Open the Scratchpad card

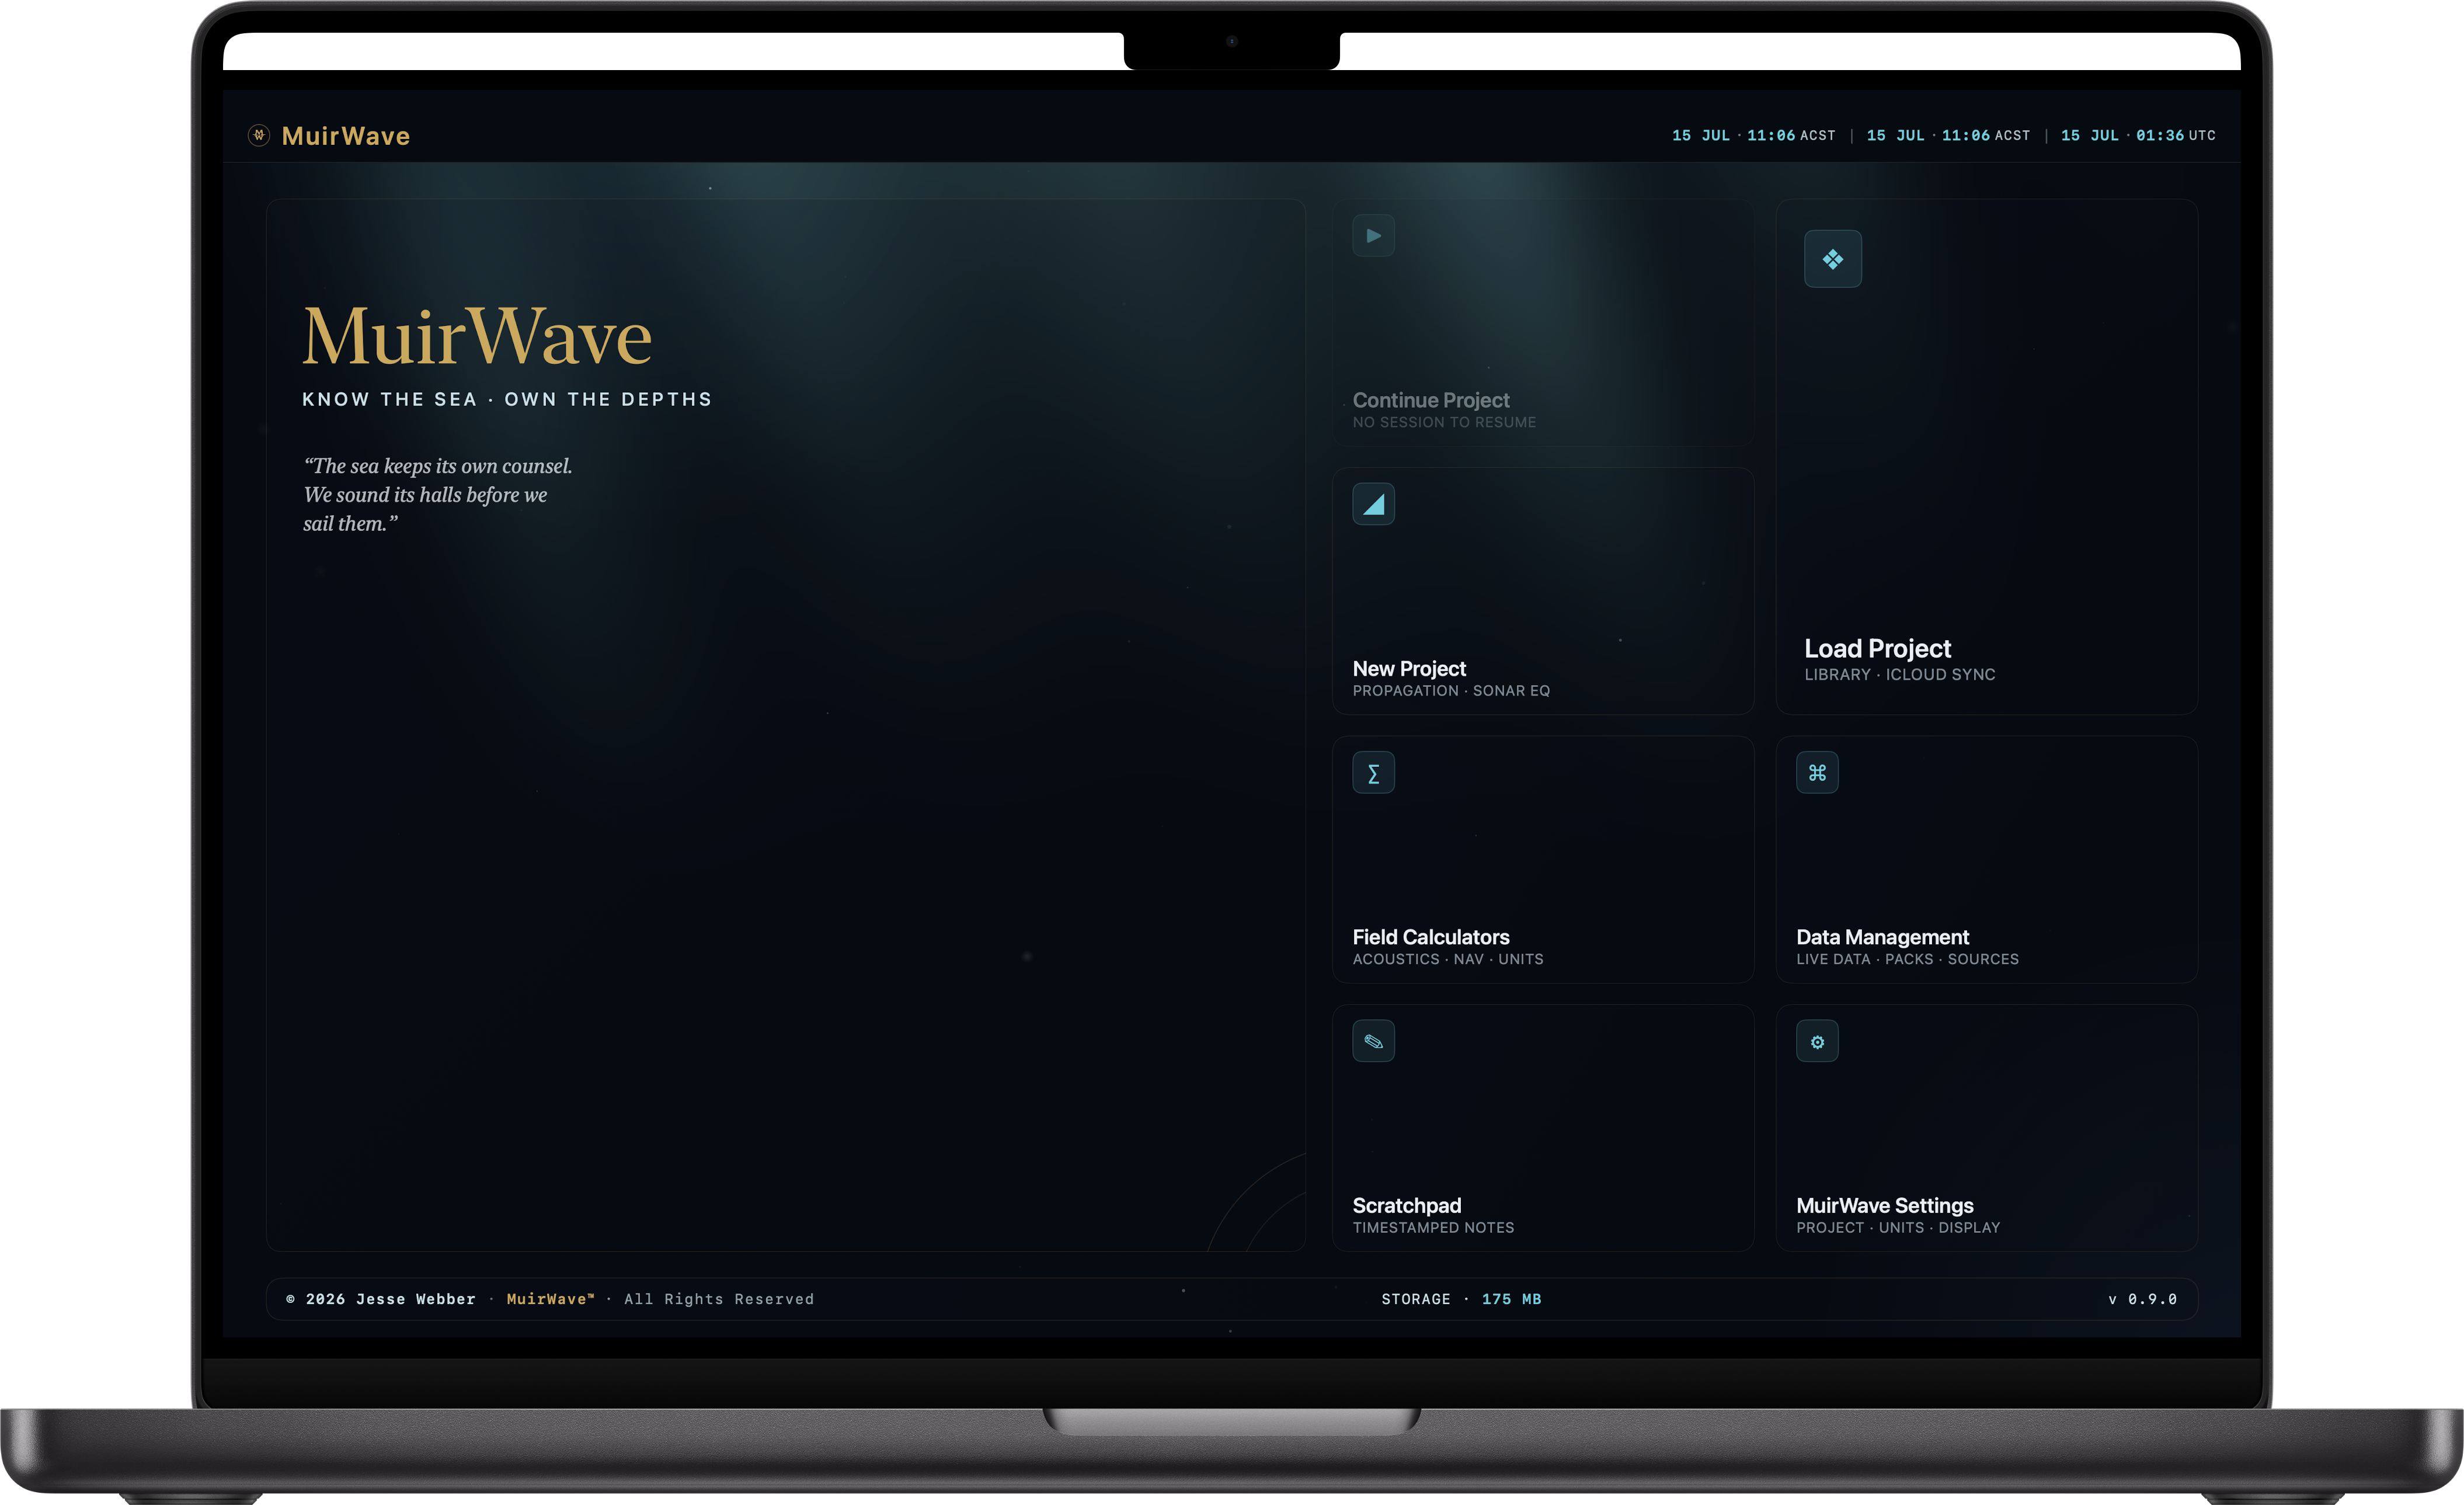(1543, 1128)
